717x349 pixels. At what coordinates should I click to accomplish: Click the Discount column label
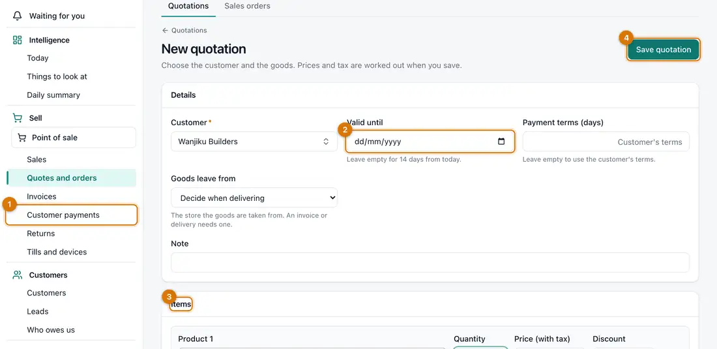click(609, 339)
